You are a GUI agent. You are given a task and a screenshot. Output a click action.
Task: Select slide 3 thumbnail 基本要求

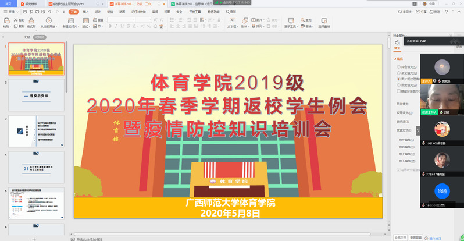click(x=36, y=132)
